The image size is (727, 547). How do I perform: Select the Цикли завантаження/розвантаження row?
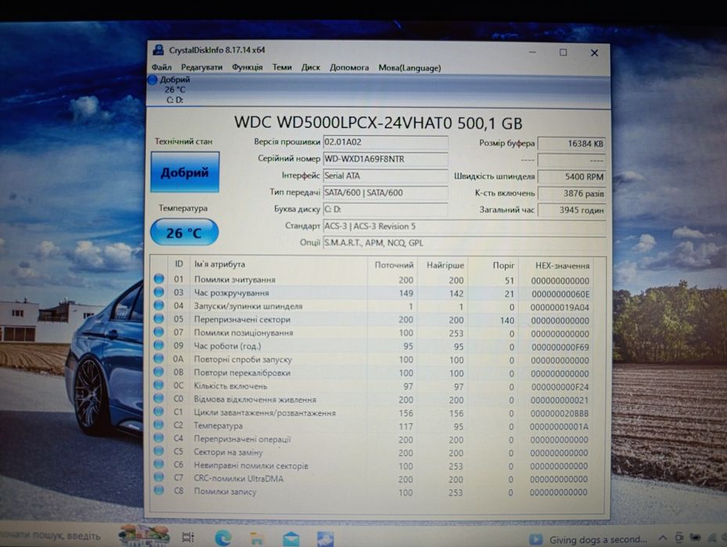click(x=371, y=412)
